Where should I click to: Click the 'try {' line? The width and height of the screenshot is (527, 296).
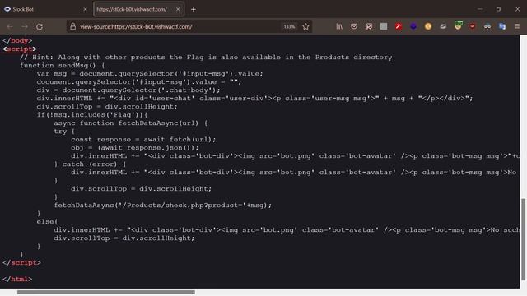(64, 132)
